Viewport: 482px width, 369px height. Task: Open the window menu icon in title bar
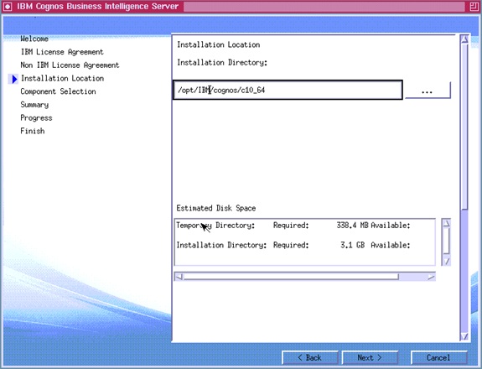8,7
